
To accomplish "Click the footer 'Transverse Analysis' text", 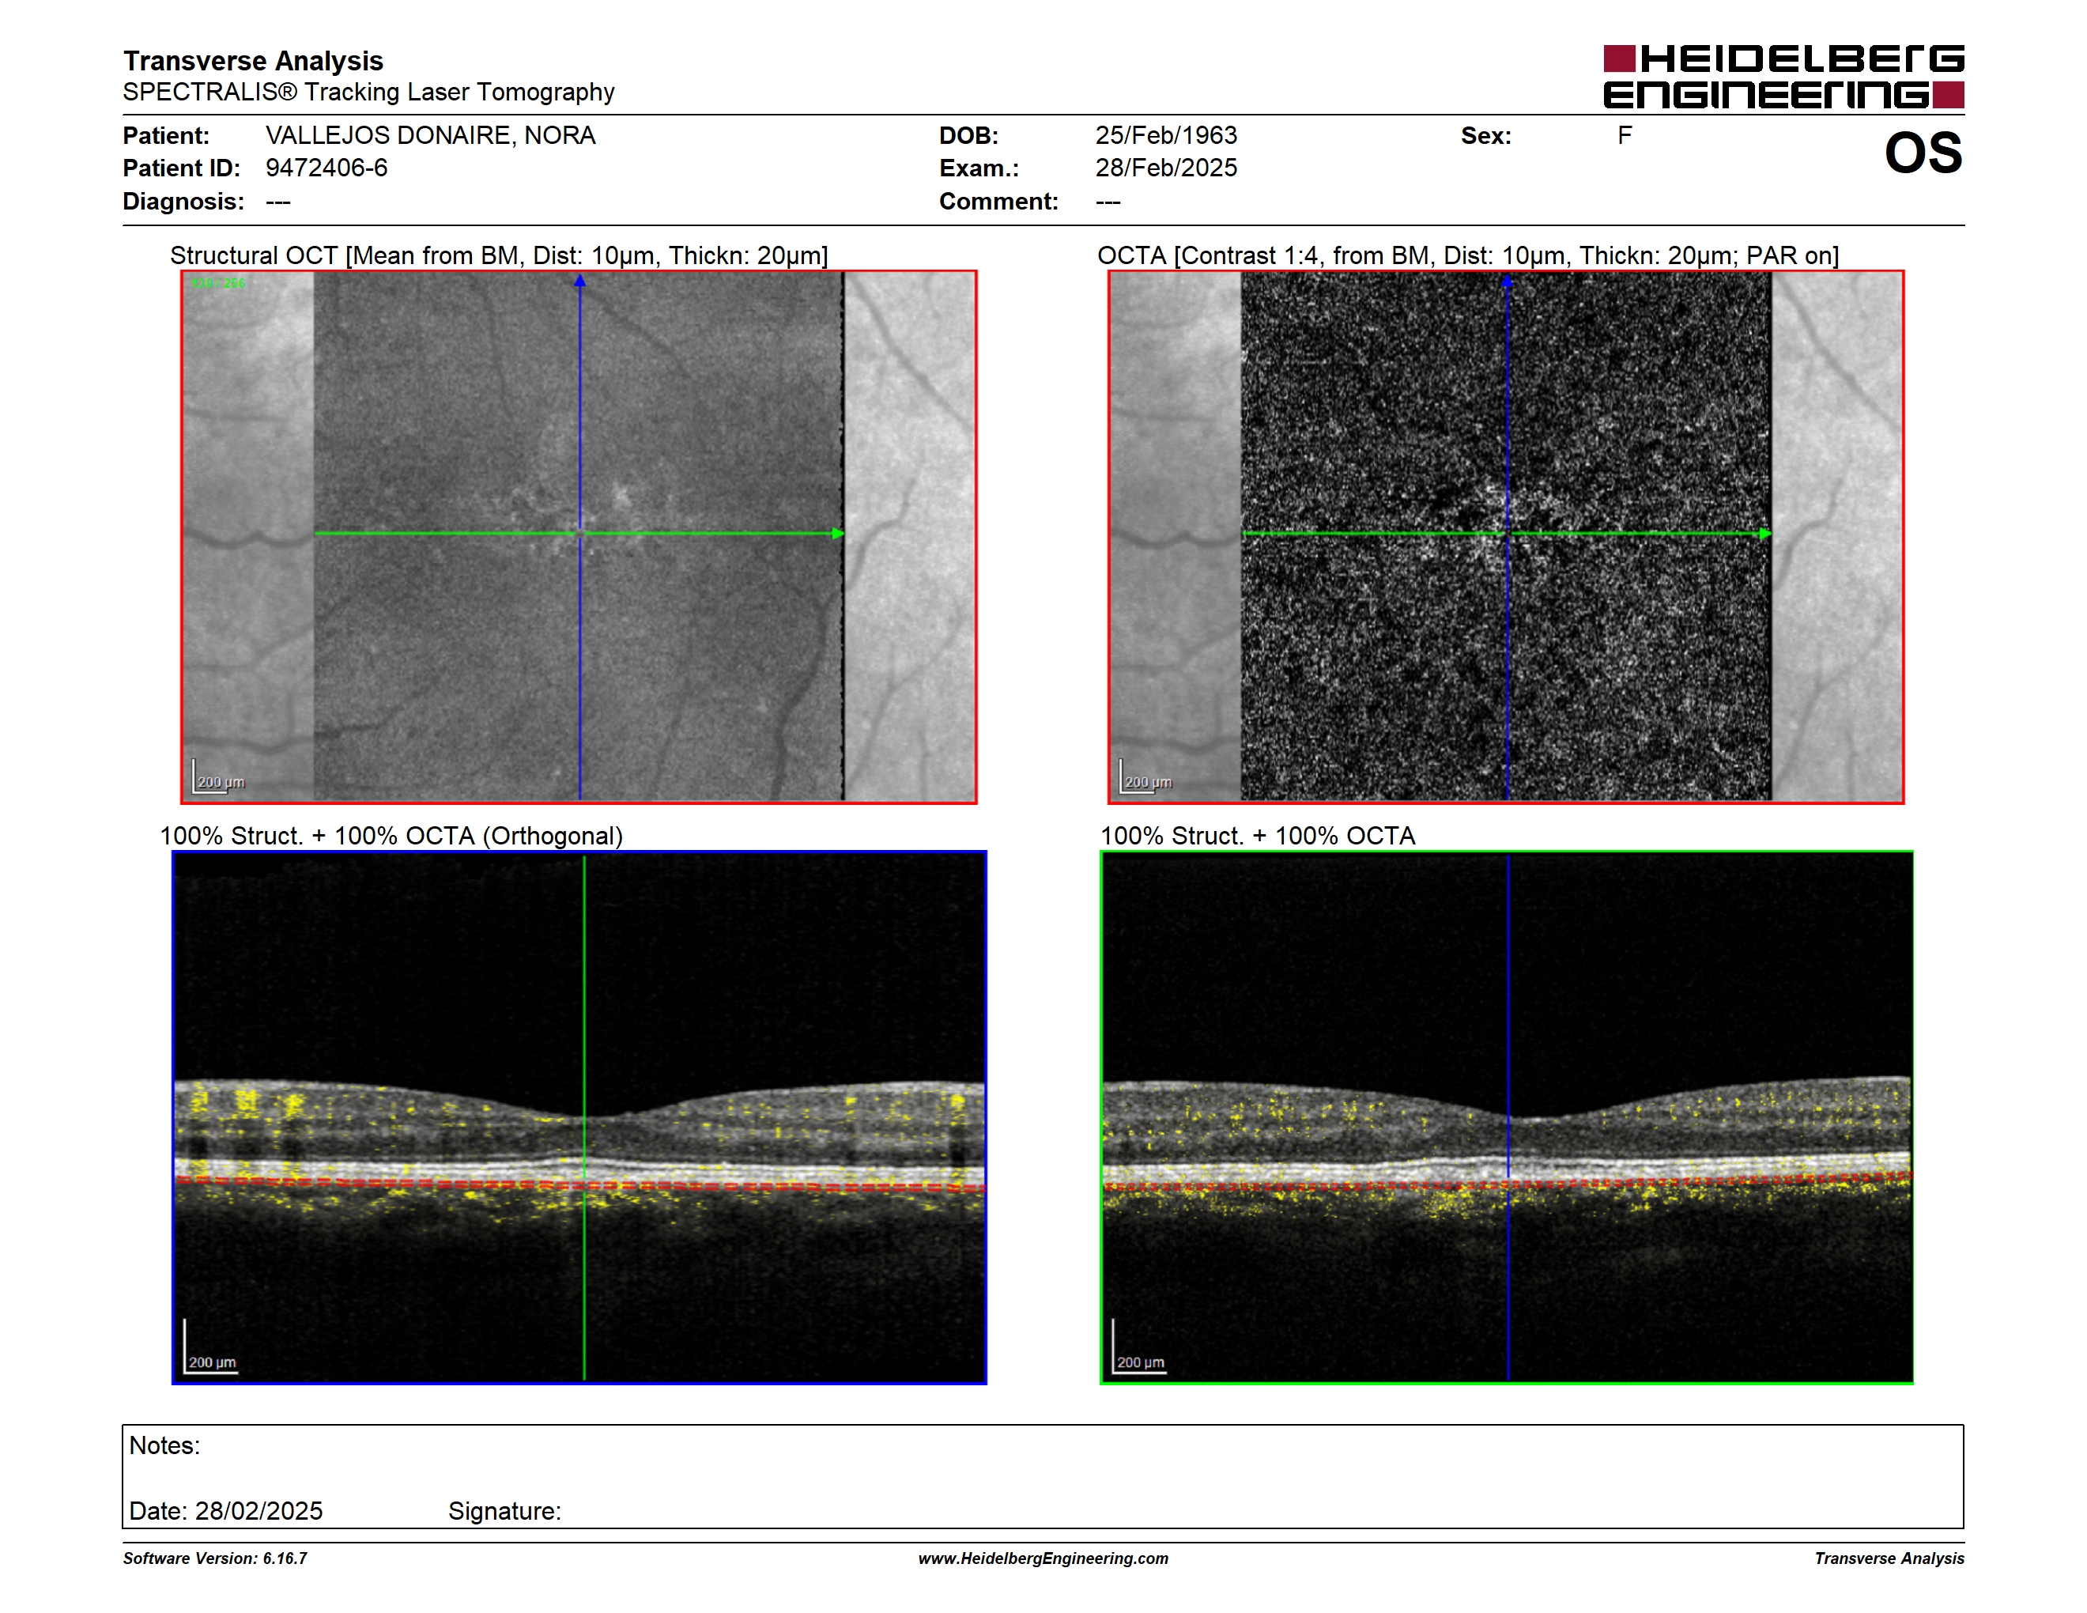I will tap(1889, 1558).
